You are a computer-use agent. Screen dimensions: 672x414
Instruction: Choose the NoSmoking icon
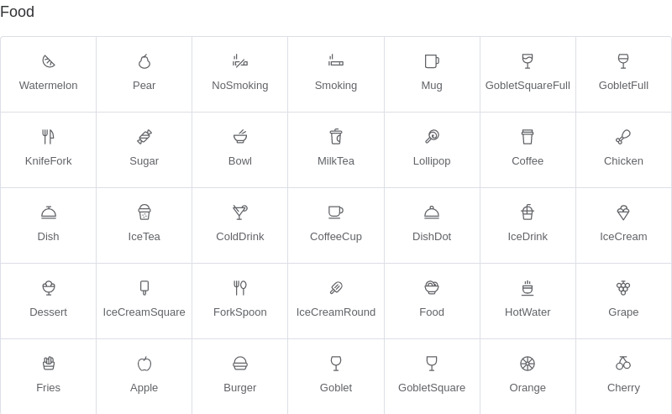[240, 61]
